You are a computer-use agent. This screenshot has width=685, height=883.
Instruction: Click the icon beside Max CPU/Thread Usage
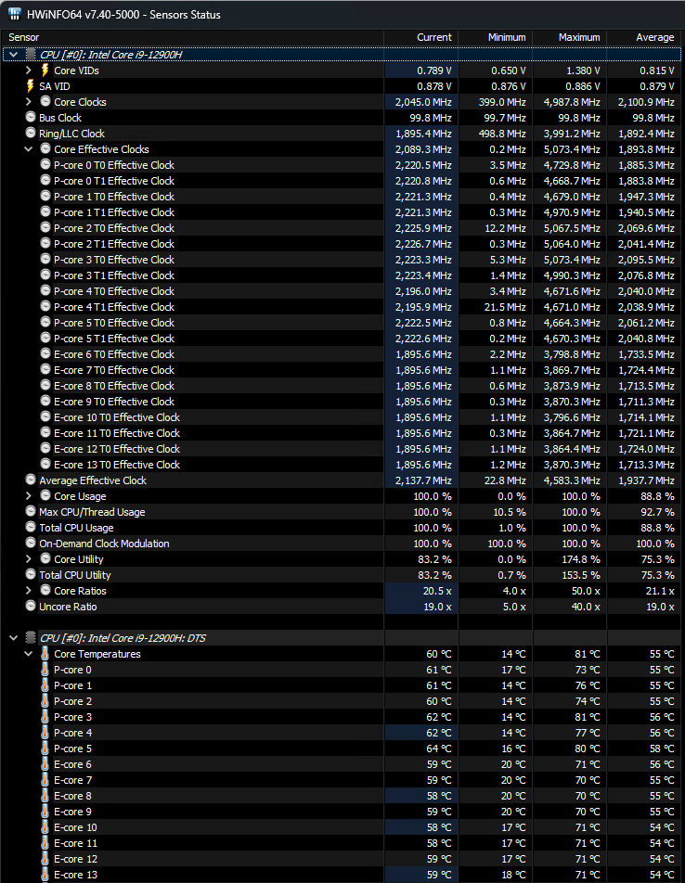(31, 511)
